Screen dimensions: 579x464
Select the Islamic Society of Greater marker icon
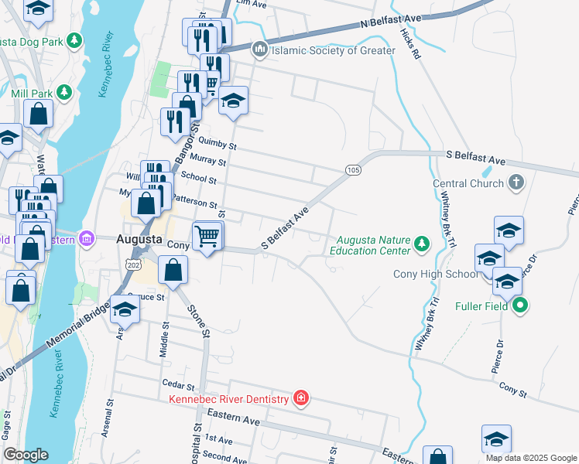tap(260, 49)
